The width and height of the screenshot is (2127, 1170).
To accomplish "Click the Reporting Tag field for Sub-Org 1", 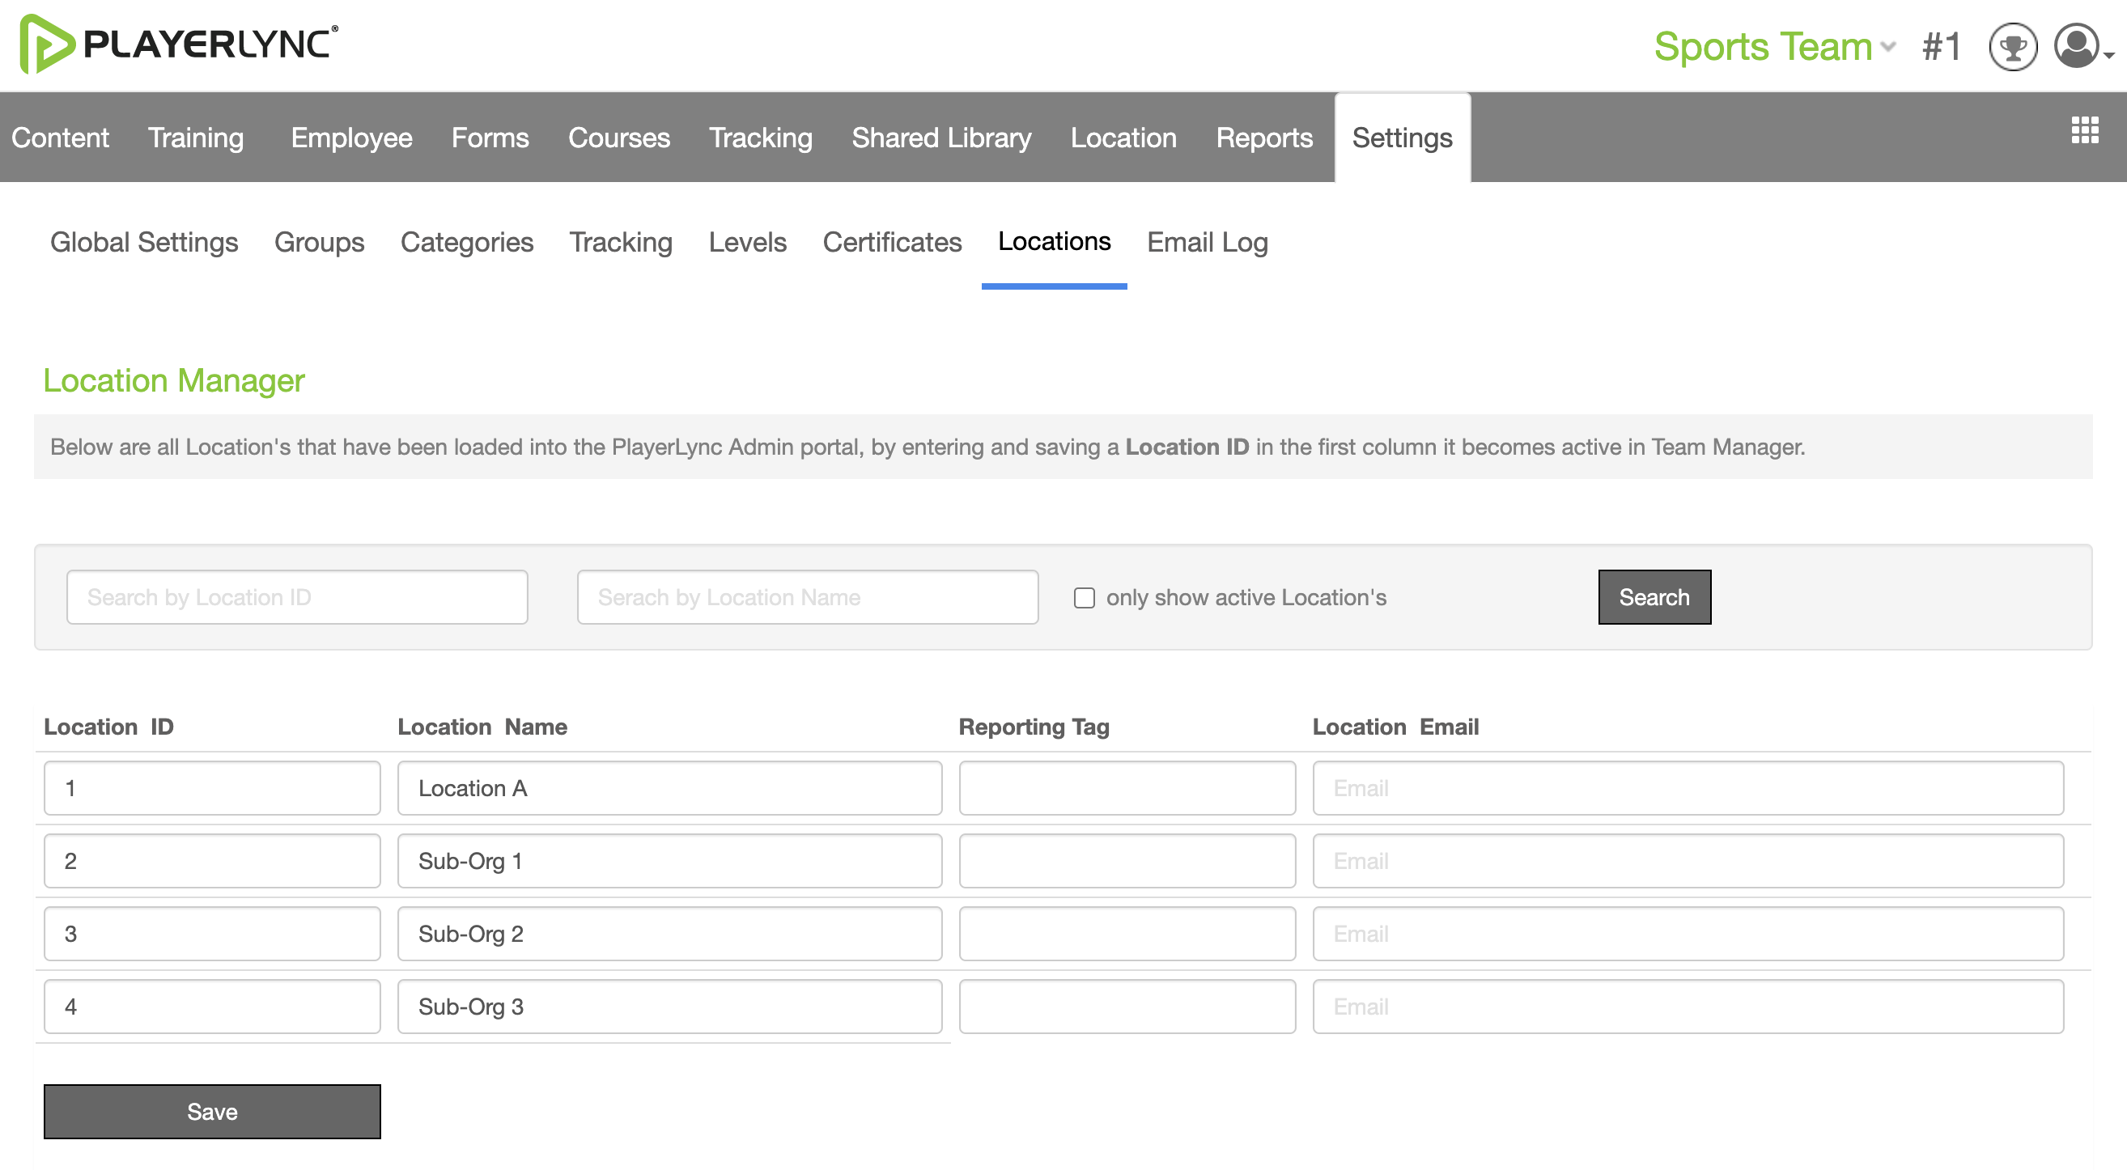I will point(1127,861).
